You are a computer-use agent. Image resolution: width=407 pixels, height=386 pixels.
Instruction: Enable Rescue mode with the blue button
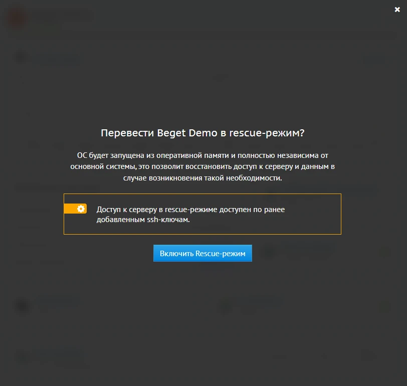pyautogui.click(x=202, y=253)
